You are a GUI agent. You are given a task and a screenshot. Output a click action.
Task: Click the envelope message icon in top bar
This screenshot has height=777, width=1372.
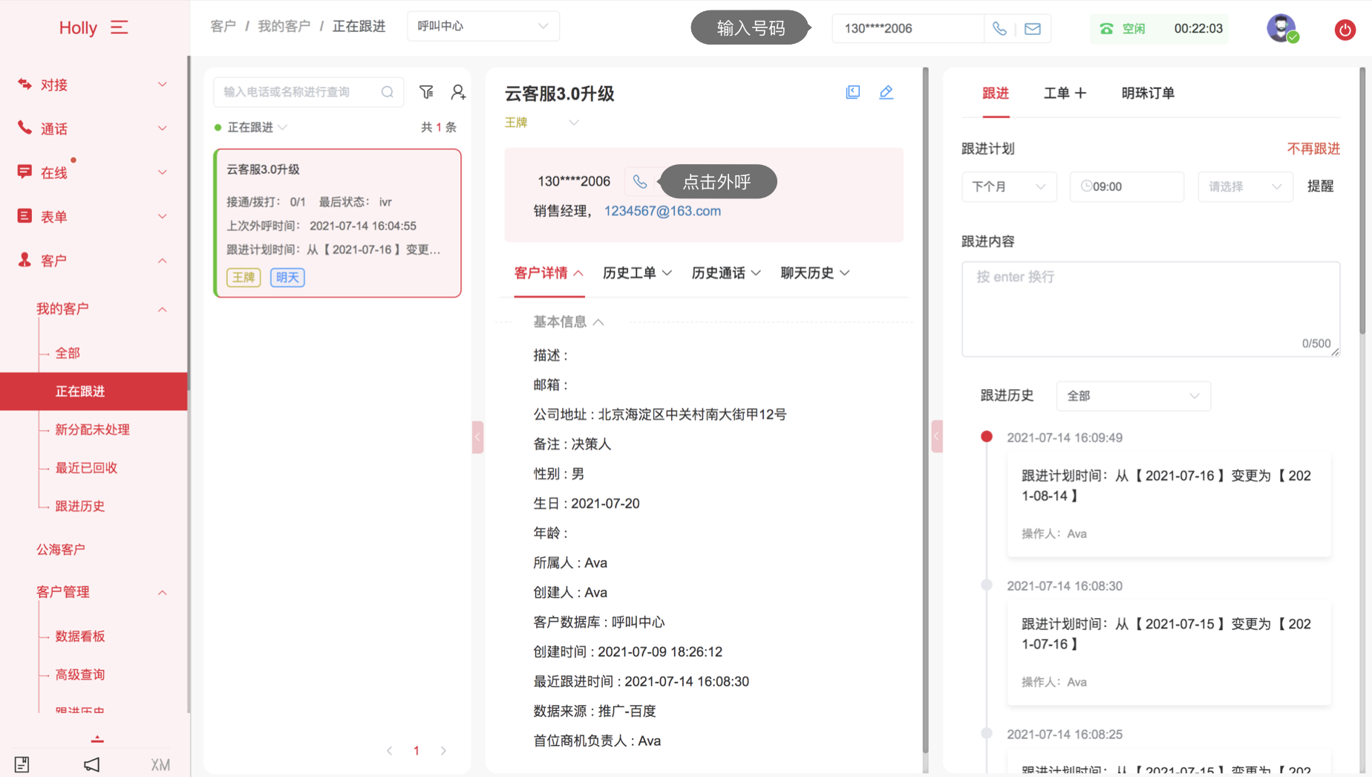click(1032, 29)
